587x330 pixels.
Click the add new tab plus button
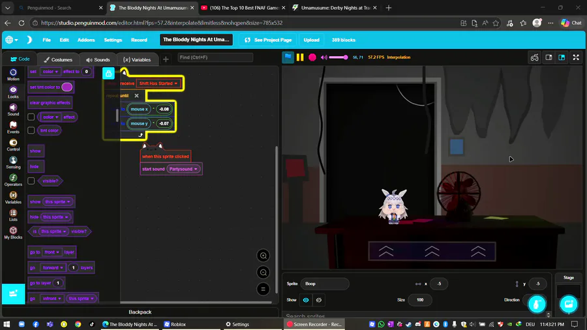166,59
